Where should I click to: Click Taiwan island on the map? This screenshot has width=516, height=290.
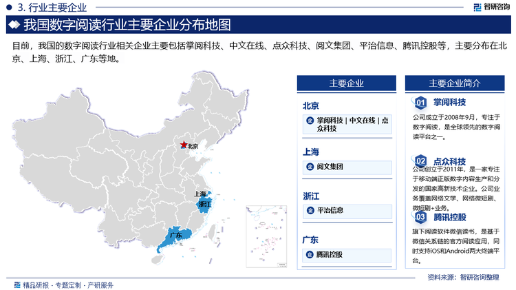coord(213,232)
